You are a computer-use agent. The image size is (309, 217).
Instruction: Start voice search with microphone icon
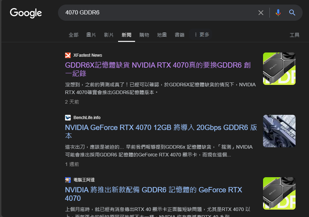tap(278, 13)
